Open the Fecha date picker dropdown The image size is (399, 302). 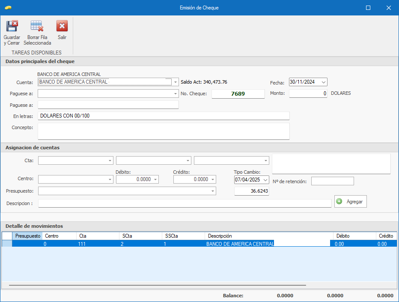tap(323, 82)
